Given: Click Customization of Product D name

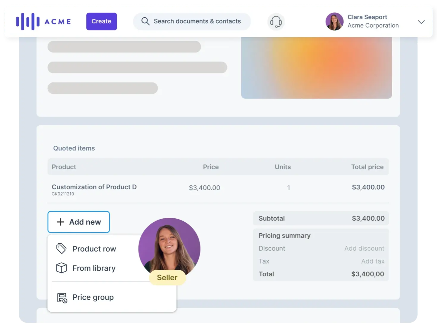Looking at the screenshot, I should (x=94, y=187).
